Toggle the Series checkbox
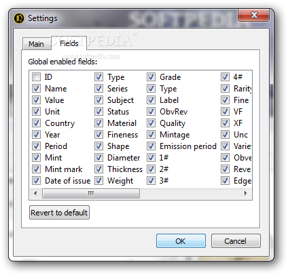 coord(98,89)
